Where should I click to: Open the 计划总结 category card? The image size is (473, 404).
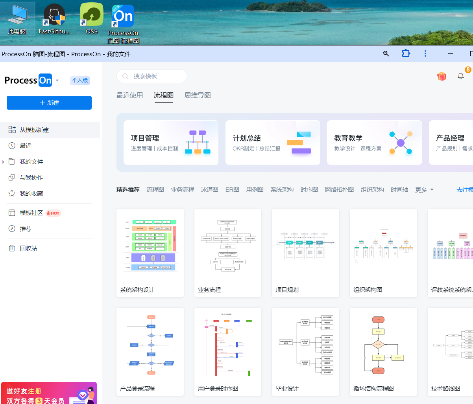point(273,142)
